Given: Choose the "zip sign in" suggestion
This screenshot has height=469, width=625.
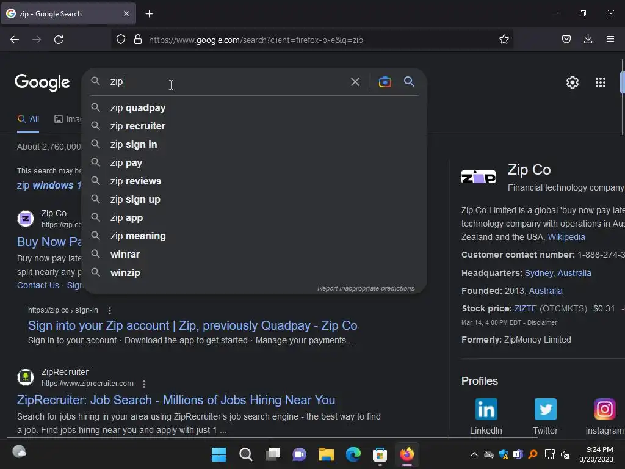Looking at the screenshot, I should (255, 144).
